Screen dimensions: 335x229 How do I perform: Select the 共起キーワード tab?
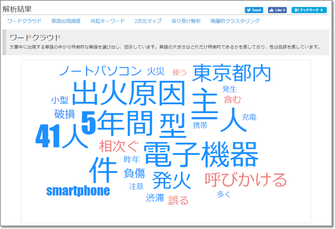click(107, 21)
